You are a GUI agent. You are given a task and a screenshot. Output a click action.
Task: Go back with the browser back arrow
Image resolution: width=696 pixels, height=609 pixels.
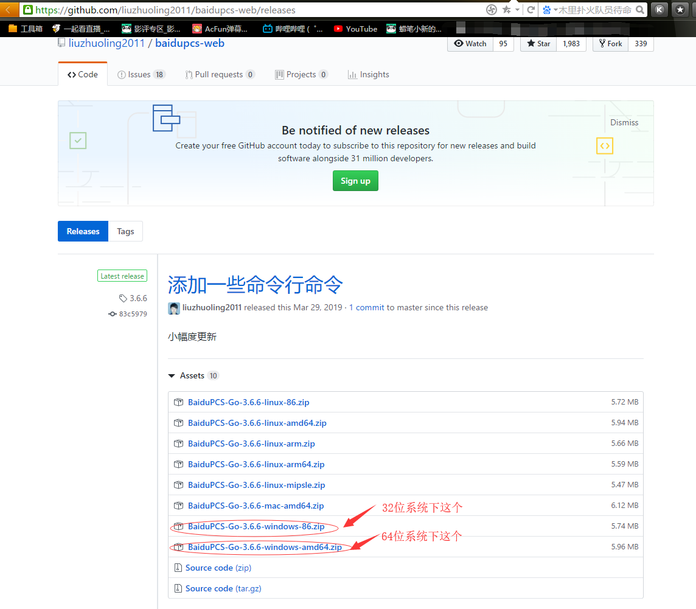point(8,10)
